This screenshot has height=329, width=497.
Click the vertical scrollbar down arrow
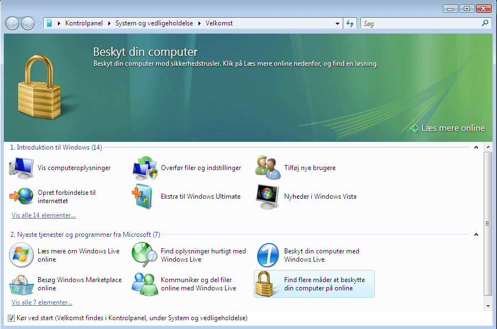pyautogui.click(x=488, y=305)
